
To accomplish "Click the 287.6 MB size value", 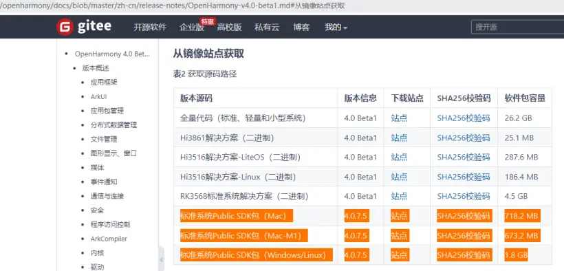I will click(x=521, y=158).
